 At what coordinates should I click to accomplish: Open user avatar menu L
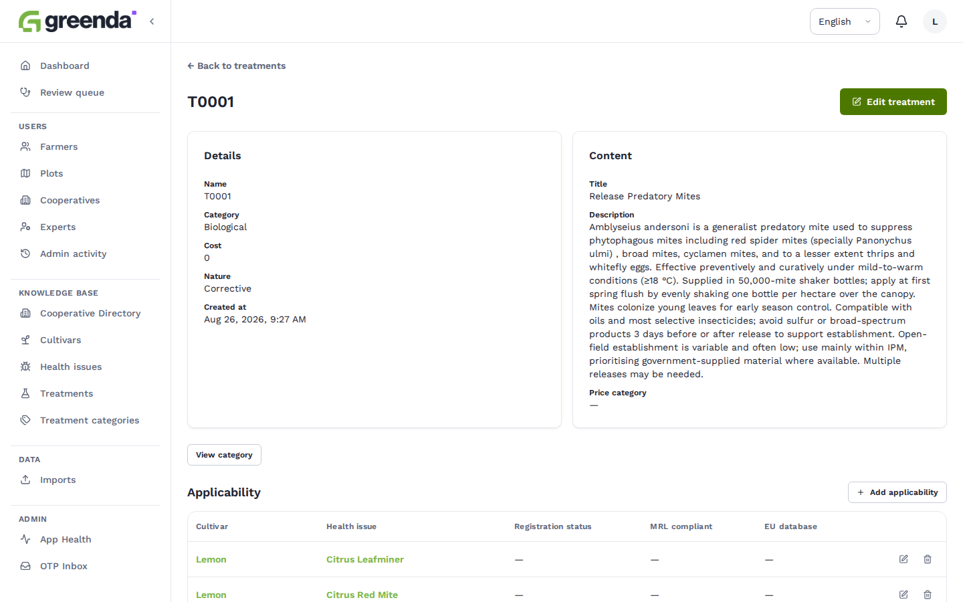[935, 21]
